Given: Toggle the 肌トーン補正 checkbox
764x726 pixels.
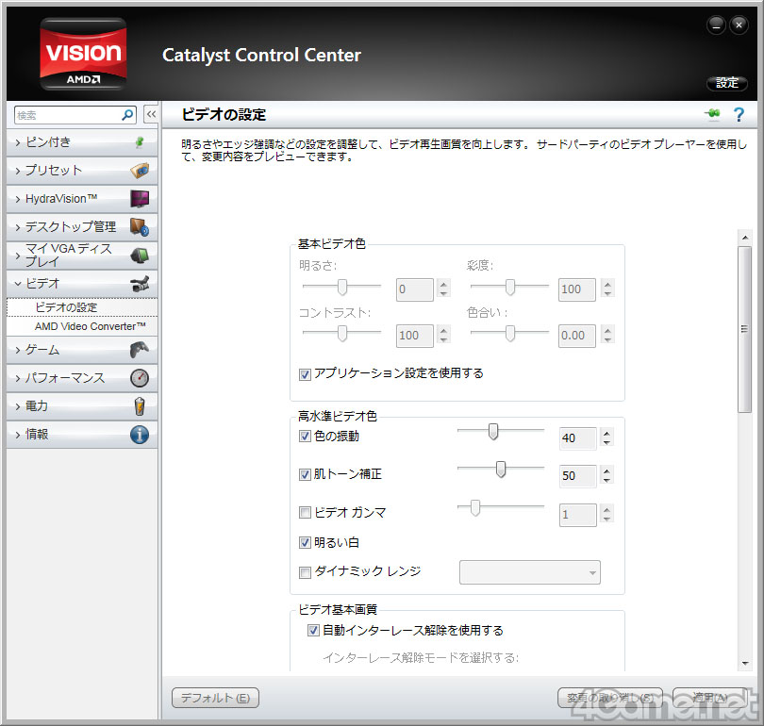Looking at the screenshot, I should point(305,474).
